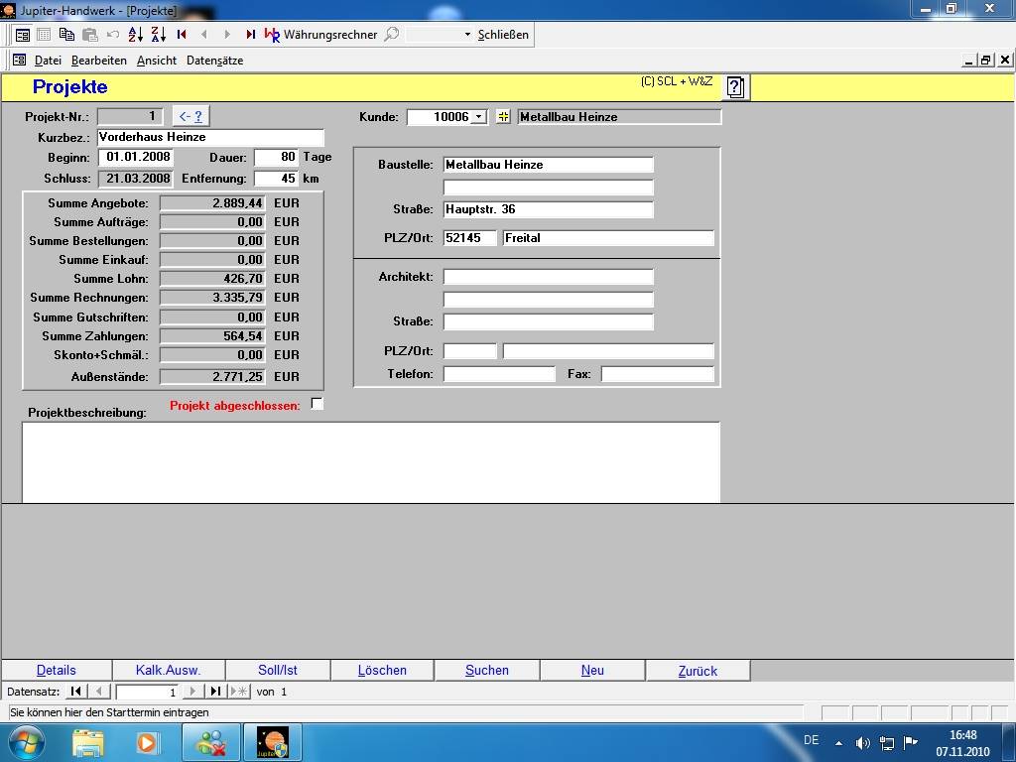The width and height of the screenshot is (1016, 762).
Task: Jump to last record in toolbar
Action: point(250,34)
